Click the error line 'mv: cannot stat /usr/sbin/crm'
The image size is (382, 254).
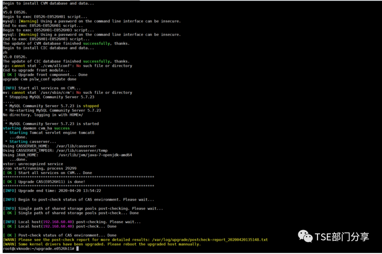point(67,92)
